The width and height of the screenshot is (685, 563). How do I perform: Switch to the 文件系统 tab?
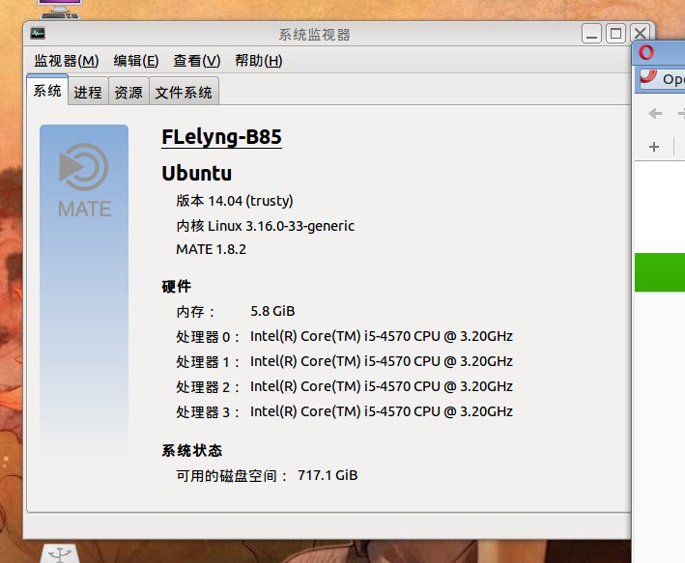point(184,92)
